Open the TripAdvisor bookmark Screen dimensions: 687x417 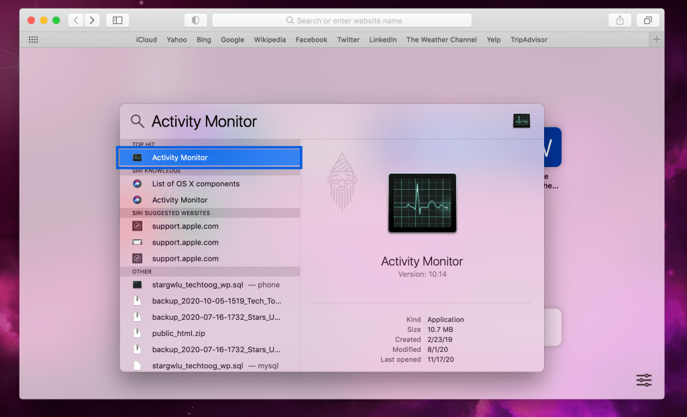pos(529,40)
